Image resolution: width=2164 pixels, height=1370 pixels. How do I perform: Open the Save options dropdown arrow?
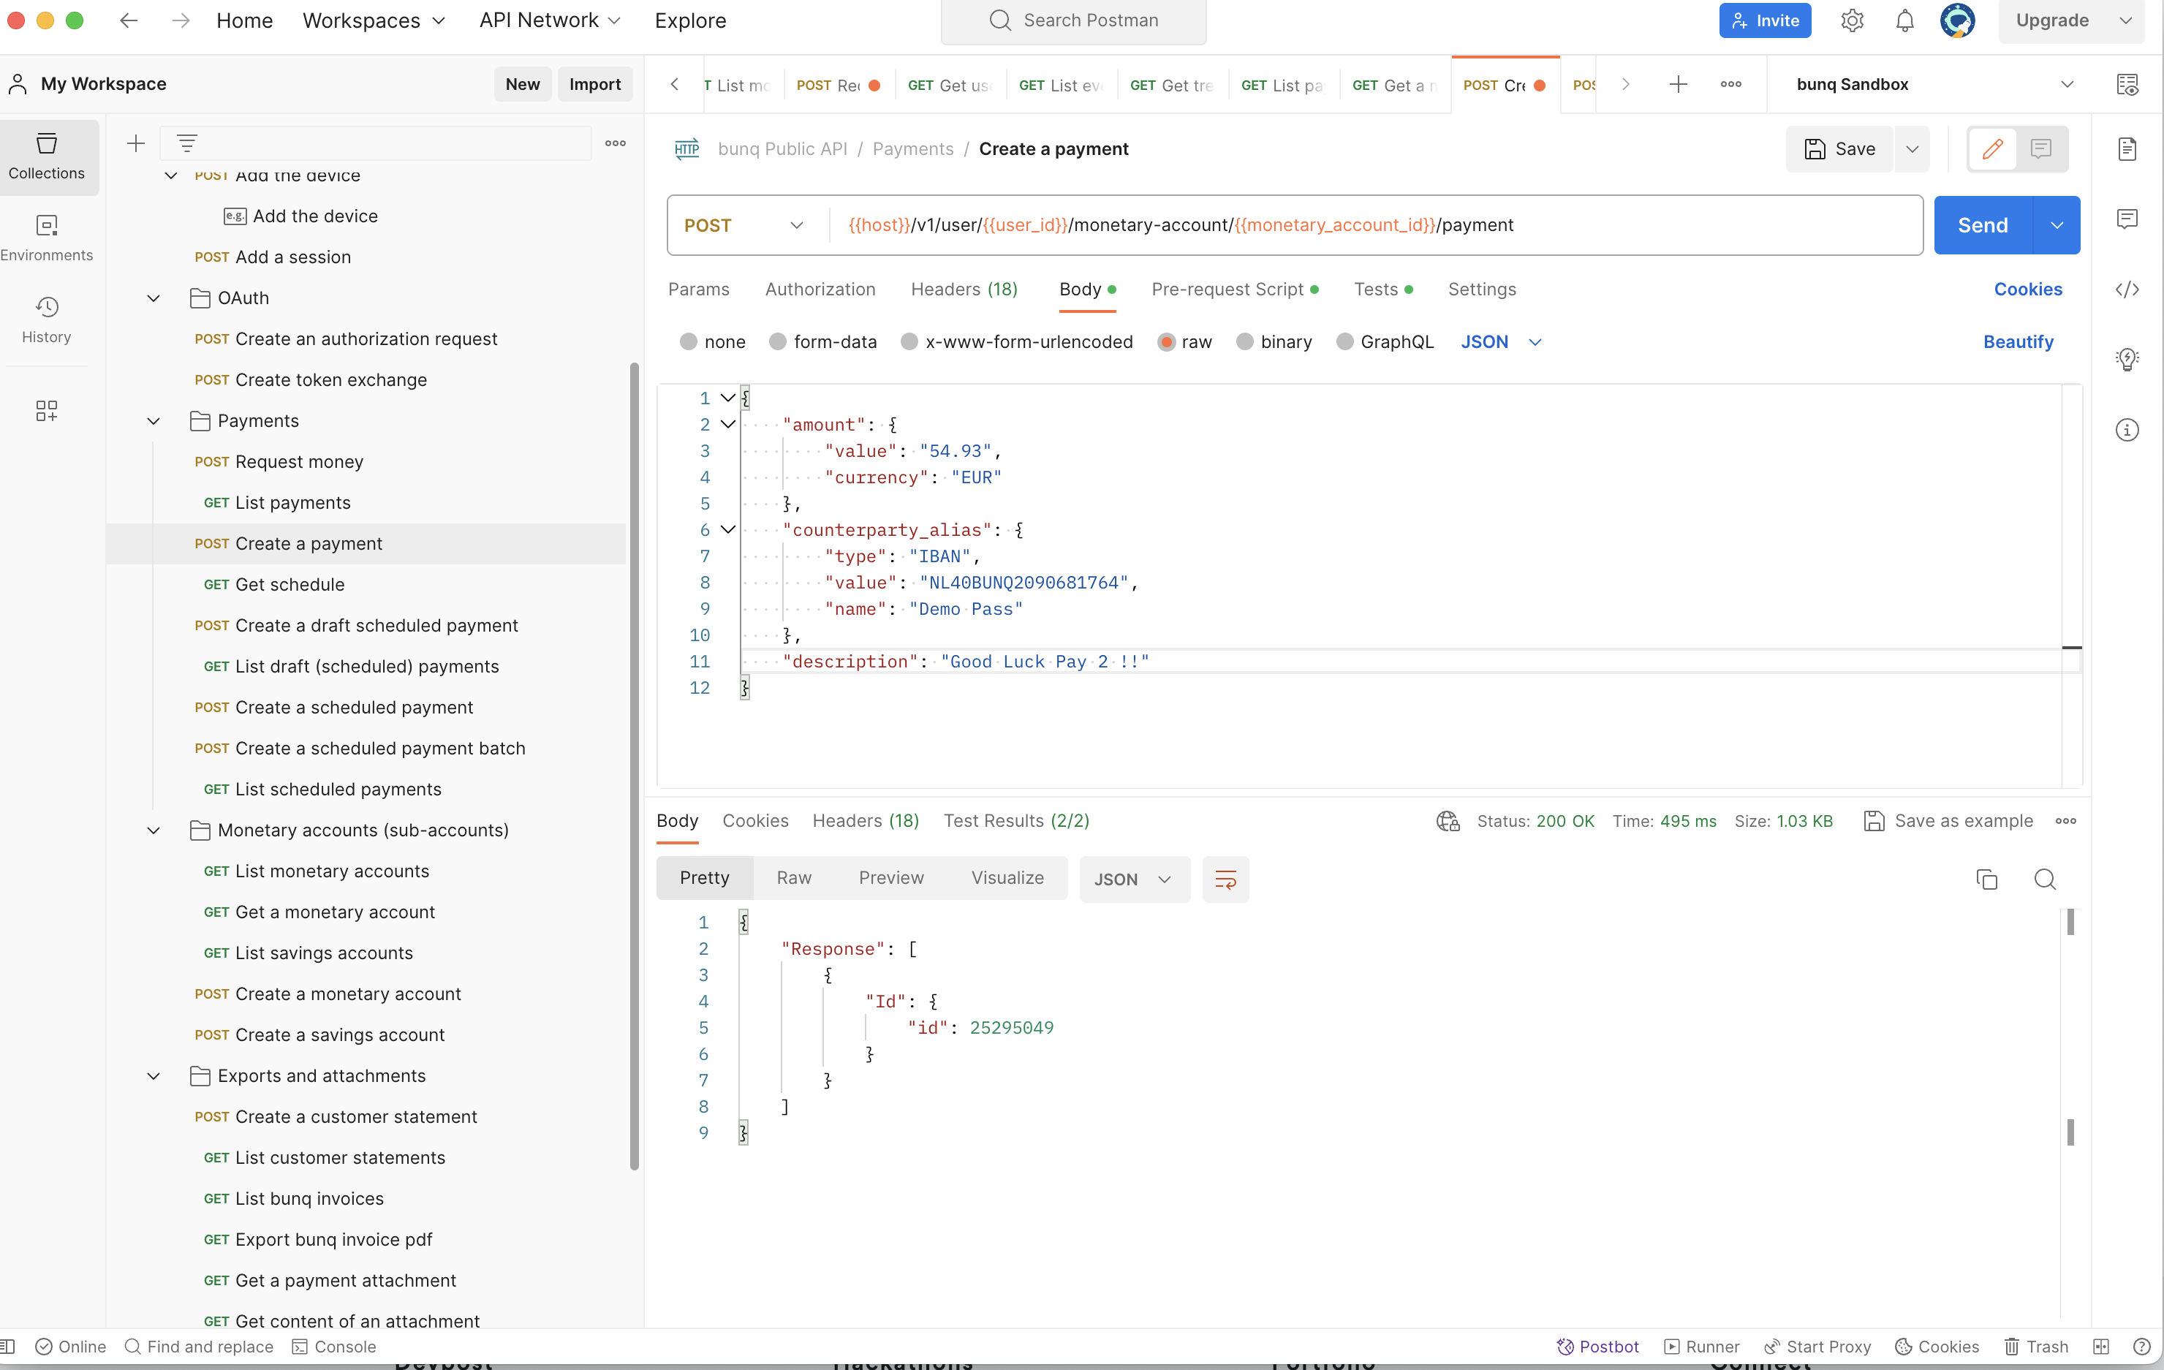(x=1912, y=149)
